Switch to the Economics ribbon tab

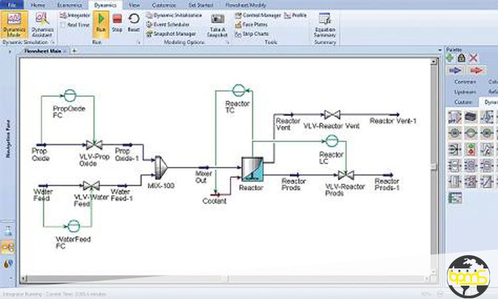69,4
